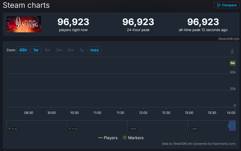Open the Compare button
Viewport: 241px width, 151px height.
(x=227, y=5)
